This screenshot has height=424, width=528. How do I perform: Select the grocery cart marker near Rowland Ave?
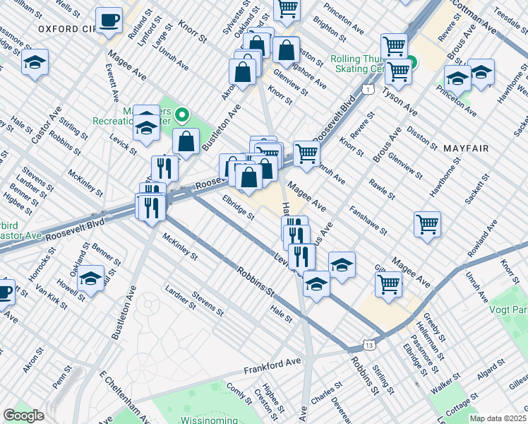tap(427, 227)
